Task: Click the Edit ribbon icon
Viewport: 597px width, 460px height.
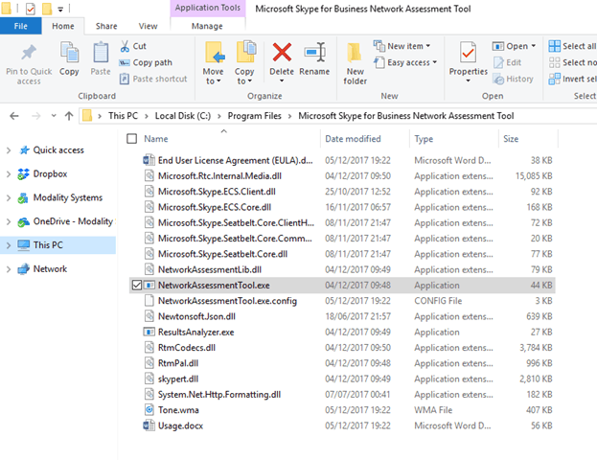Action: click(x=498, y=62)
